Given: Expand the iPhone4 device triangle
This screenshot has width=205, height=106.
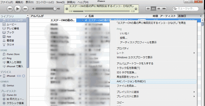Looking at the screenshot, I should [1, 76].
